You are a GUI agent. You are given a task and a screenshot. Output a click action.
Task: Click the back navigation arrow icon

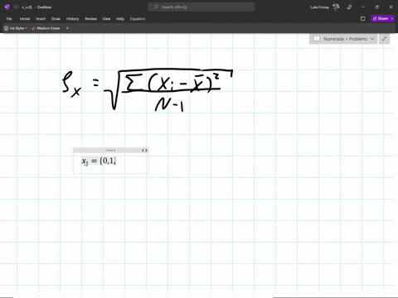16,7
